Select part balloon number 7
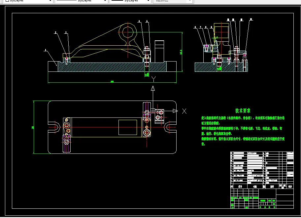This screenshot has width=301, height=218. coord(200,27)
